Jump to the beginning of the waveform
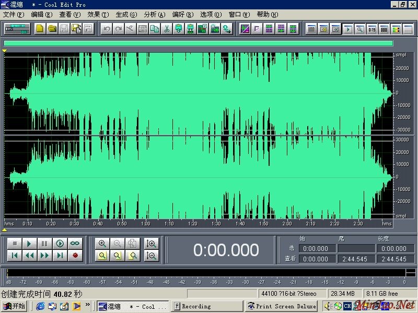This screenshot has width=418, height=313. point(15,256)
